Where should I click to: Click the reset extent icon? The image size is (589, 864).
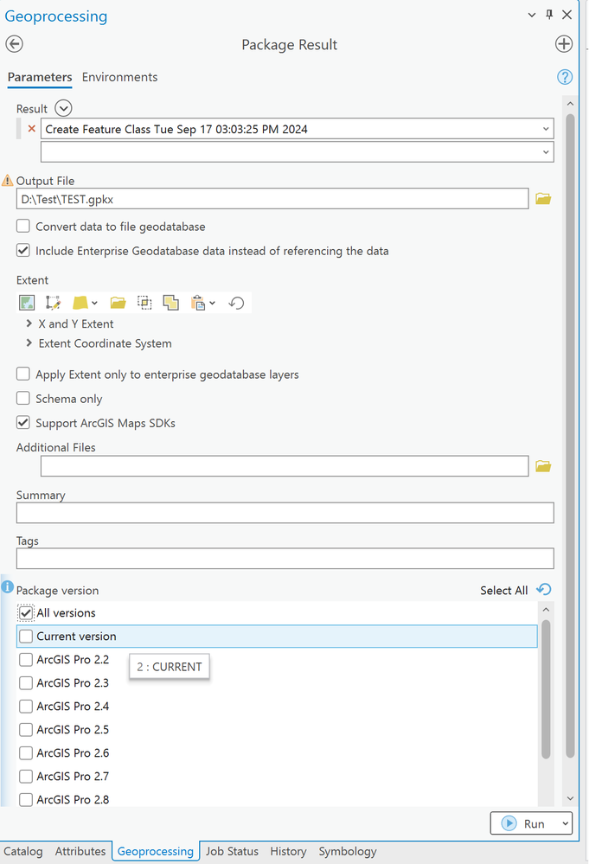click(237, 303)
